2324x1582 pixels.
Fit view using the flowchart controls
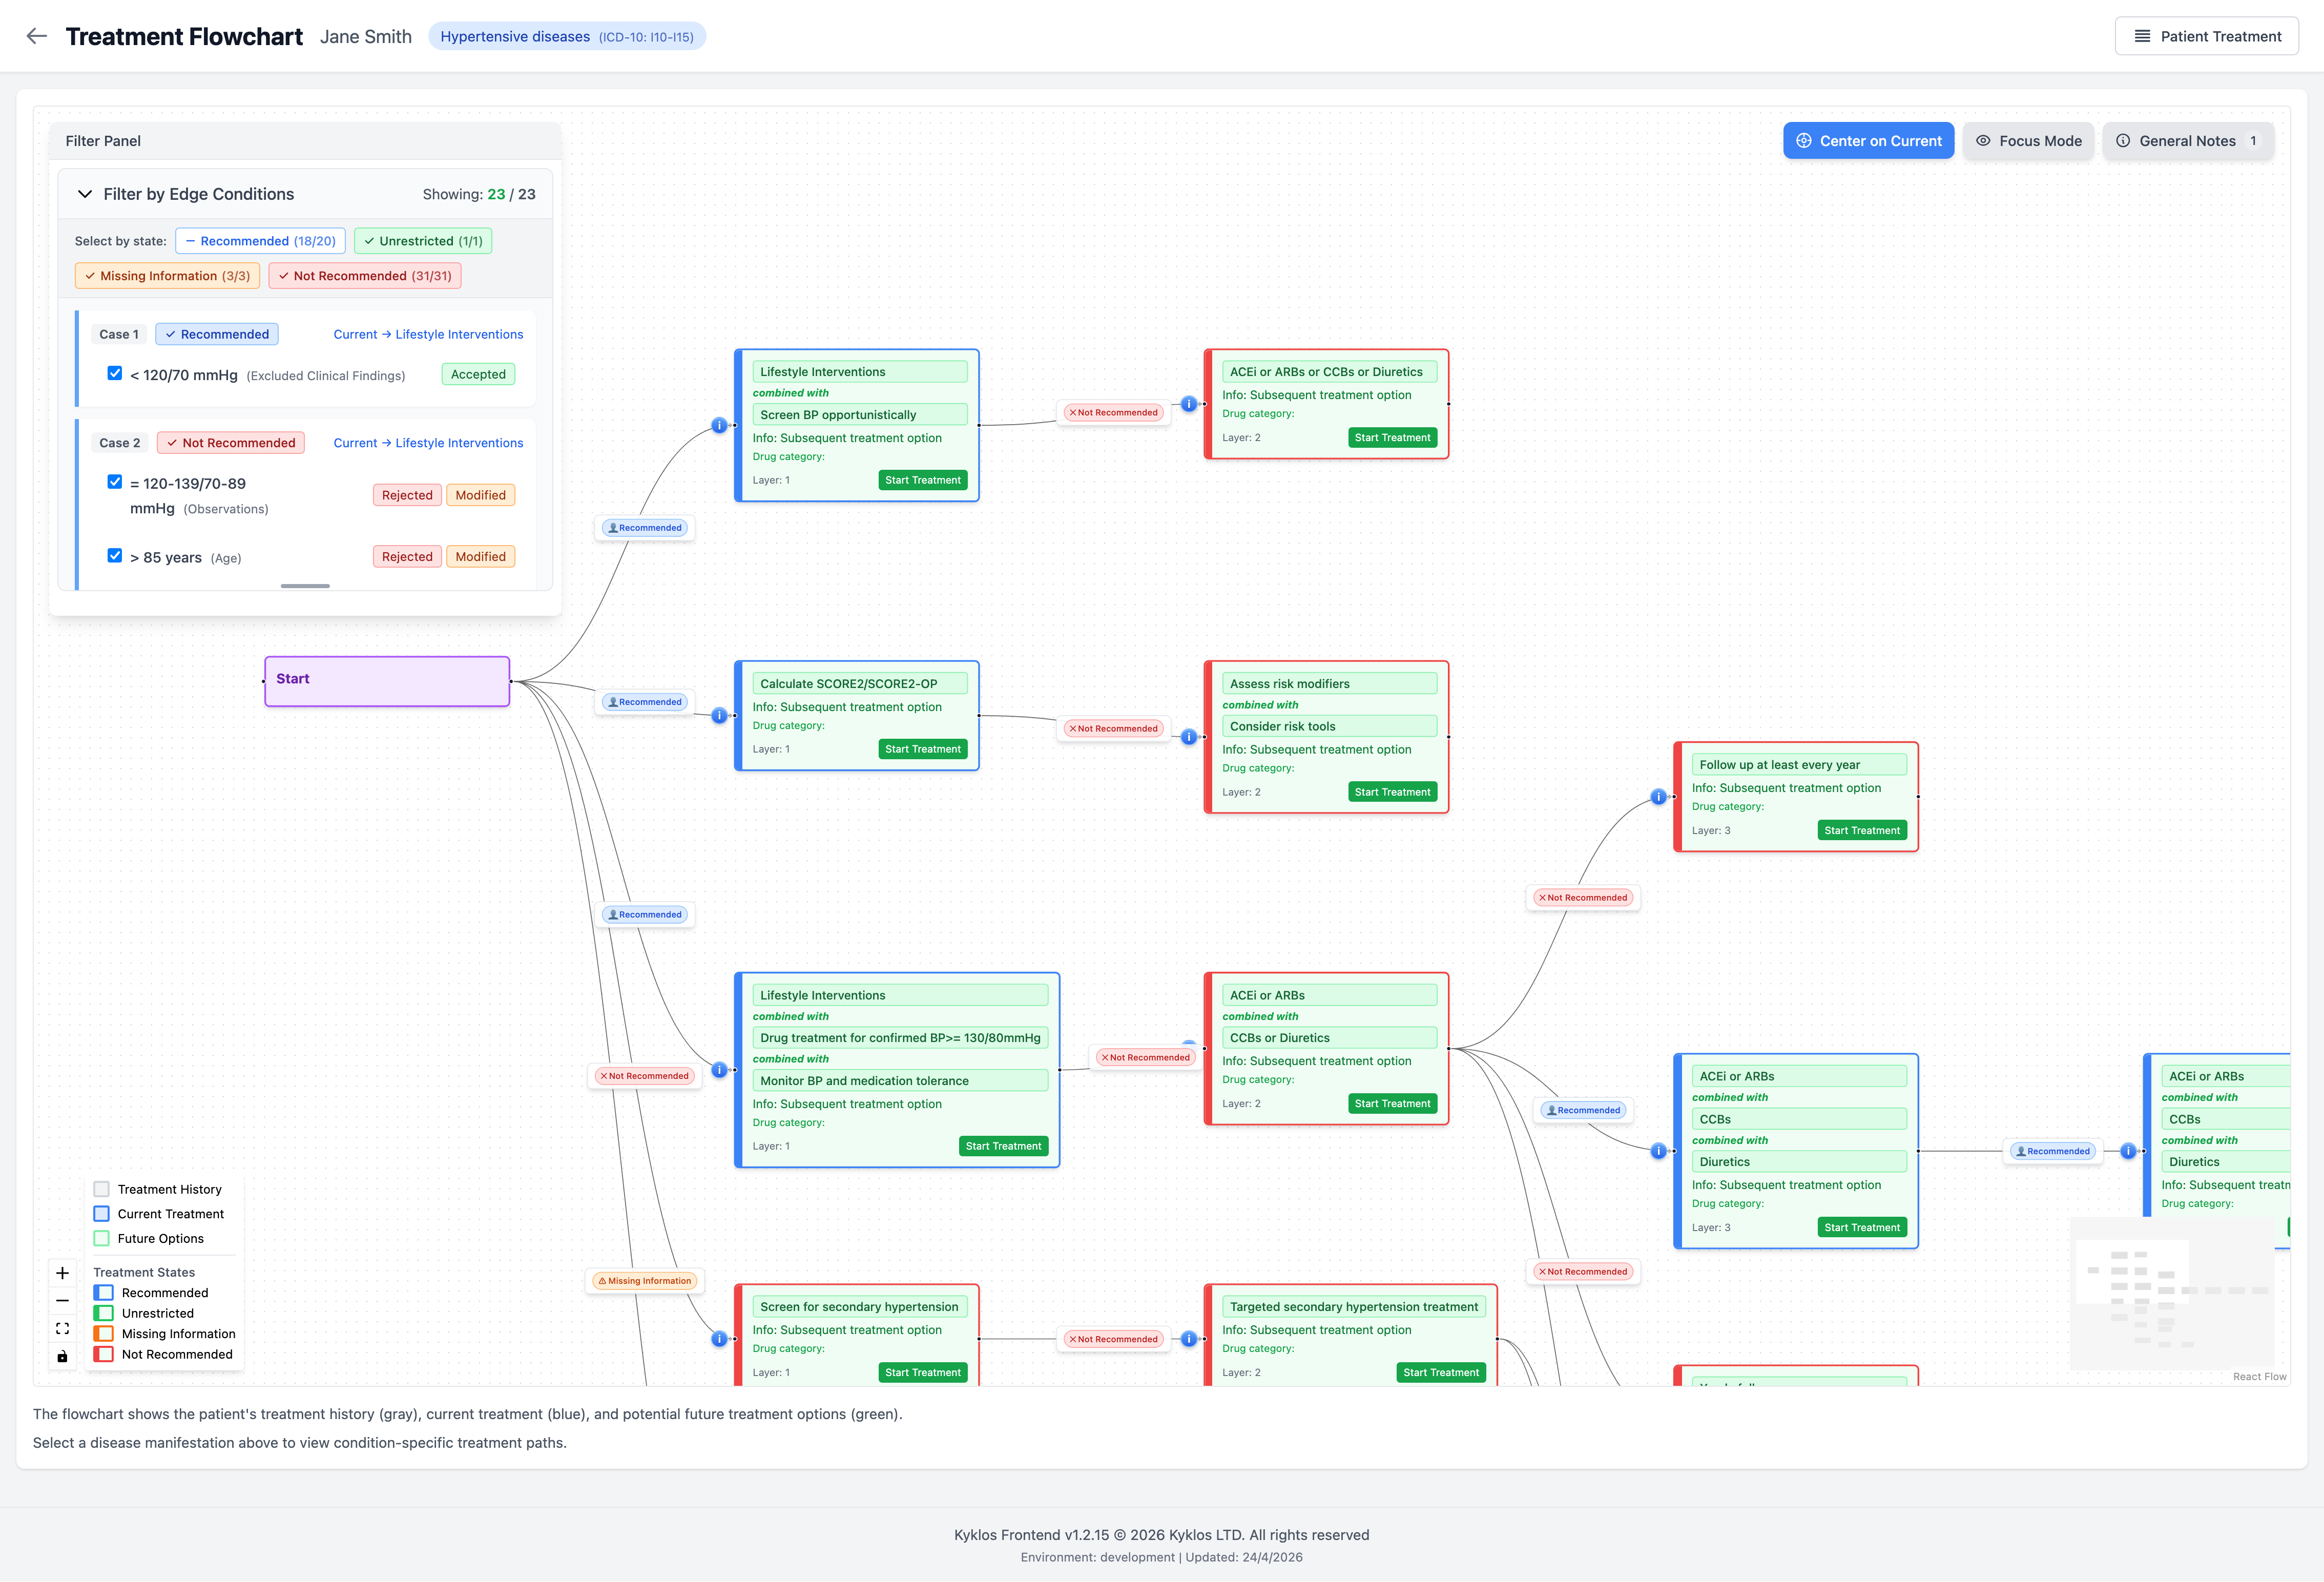point(62,1328)
